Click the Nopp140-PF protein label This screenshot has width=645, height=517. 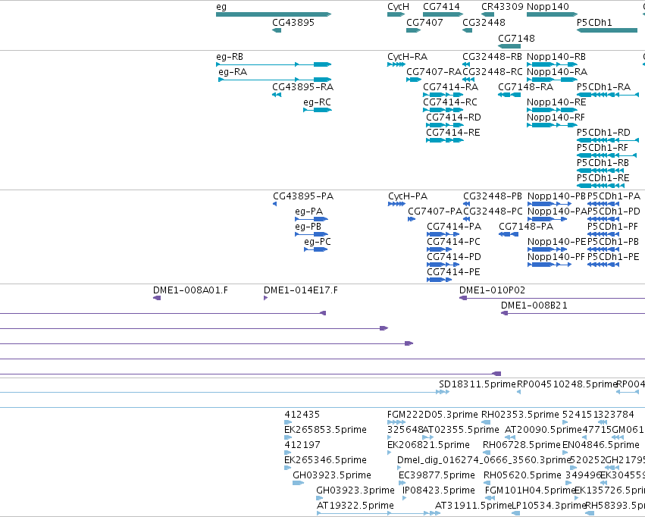(556, 257)
